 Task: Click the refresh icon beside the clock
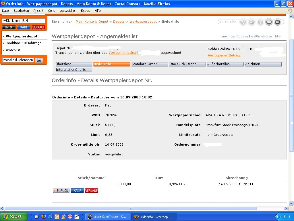coord(243,22)
